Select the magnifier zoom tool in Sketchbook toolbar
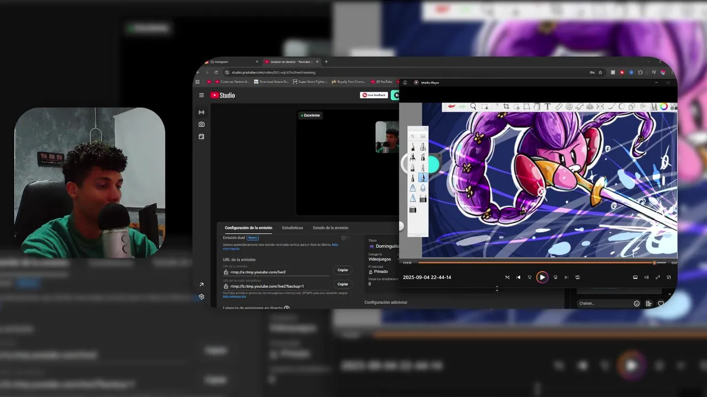707x397 pixels. tap(473, 106)
